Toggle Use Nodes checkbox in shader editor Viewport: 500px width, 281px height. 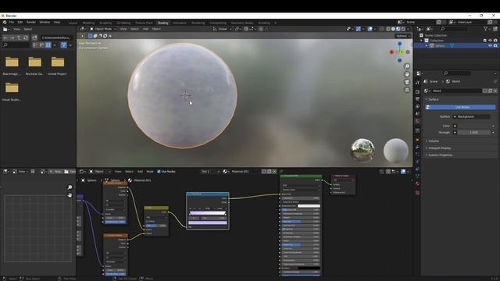tap(159, 172)
